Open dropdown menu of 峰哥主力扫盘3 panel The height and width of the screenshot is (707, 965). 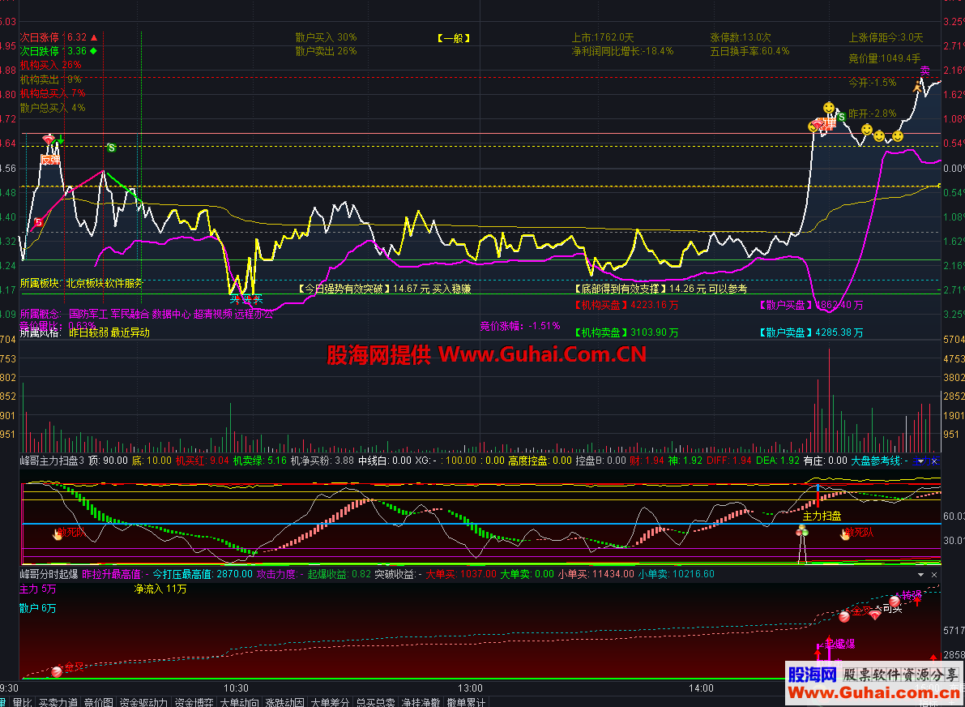920,461
